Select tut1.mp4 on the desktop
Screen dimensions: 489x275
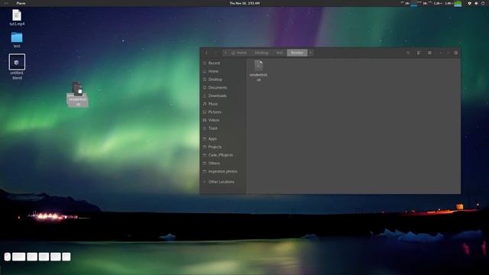[17, 18]
